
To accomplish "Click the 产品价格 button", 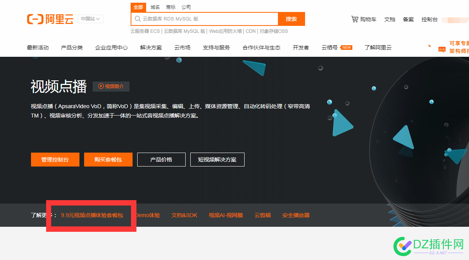I will (161, 160).
